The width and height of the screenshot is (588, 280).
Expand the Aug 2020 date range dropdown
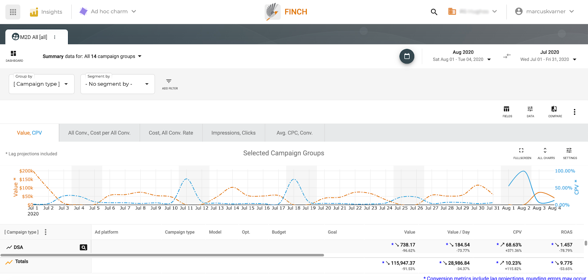click(x=489, y=60)
